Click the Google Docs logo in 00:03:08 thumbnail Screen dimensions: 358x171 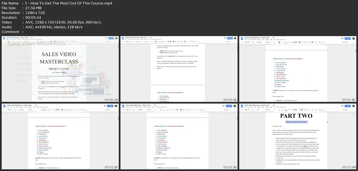pos(242,106)
